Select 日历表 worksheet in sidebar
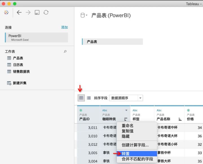 pyautogui.click(x=18, y=65)
